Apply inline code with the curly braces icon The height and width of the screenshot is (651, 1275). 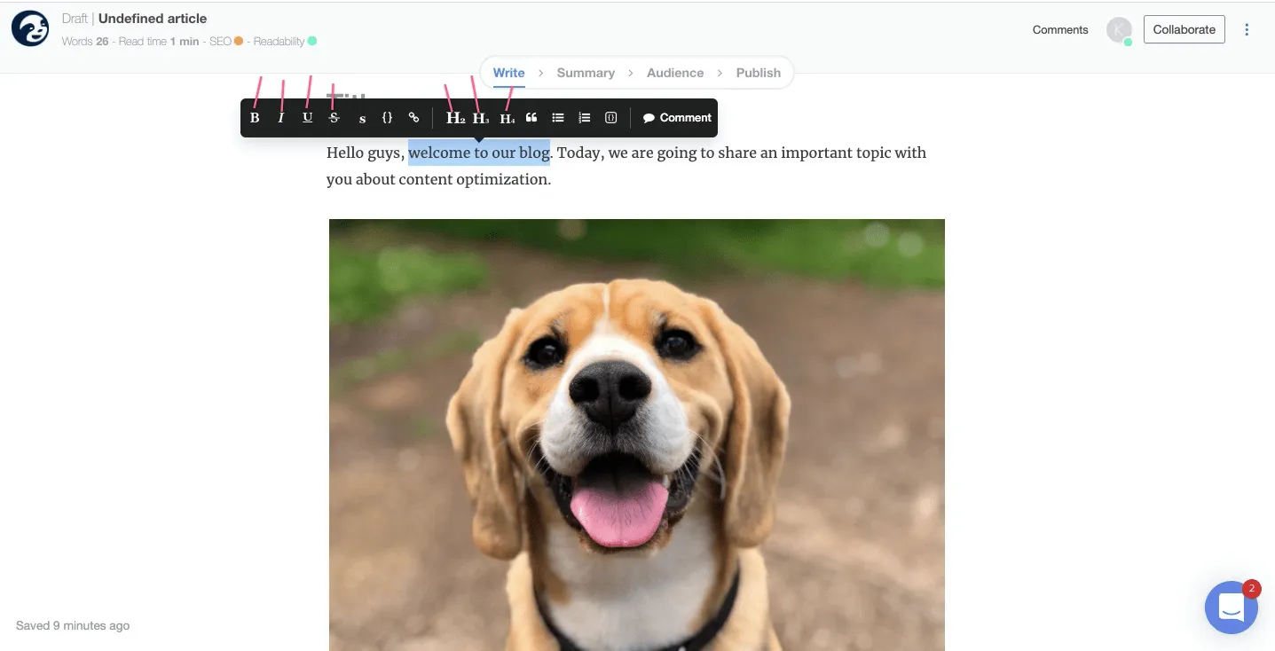click(x=387, y=118)
